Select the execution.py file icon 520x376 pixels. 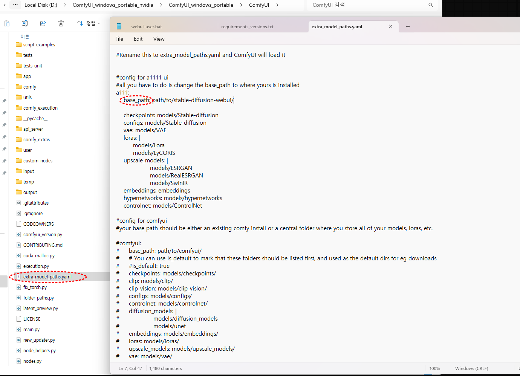(x=19, y=266)
